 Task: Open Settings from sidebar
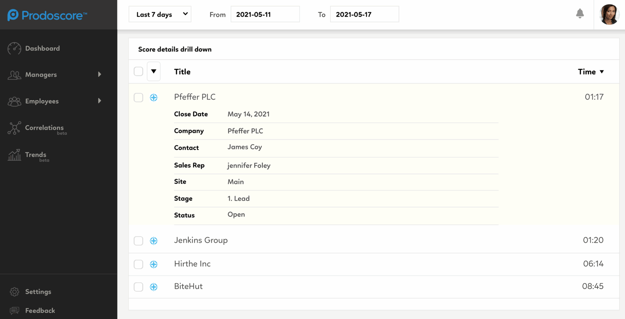[38, 292]
